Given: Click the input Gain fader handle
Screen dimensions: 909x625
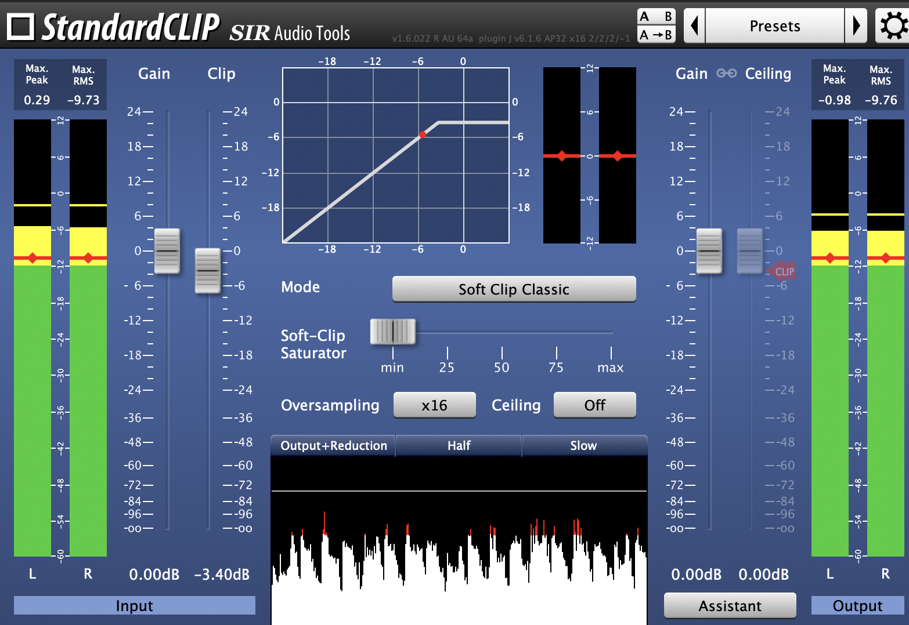Looking at the screenshot, I should coord(167,251).
